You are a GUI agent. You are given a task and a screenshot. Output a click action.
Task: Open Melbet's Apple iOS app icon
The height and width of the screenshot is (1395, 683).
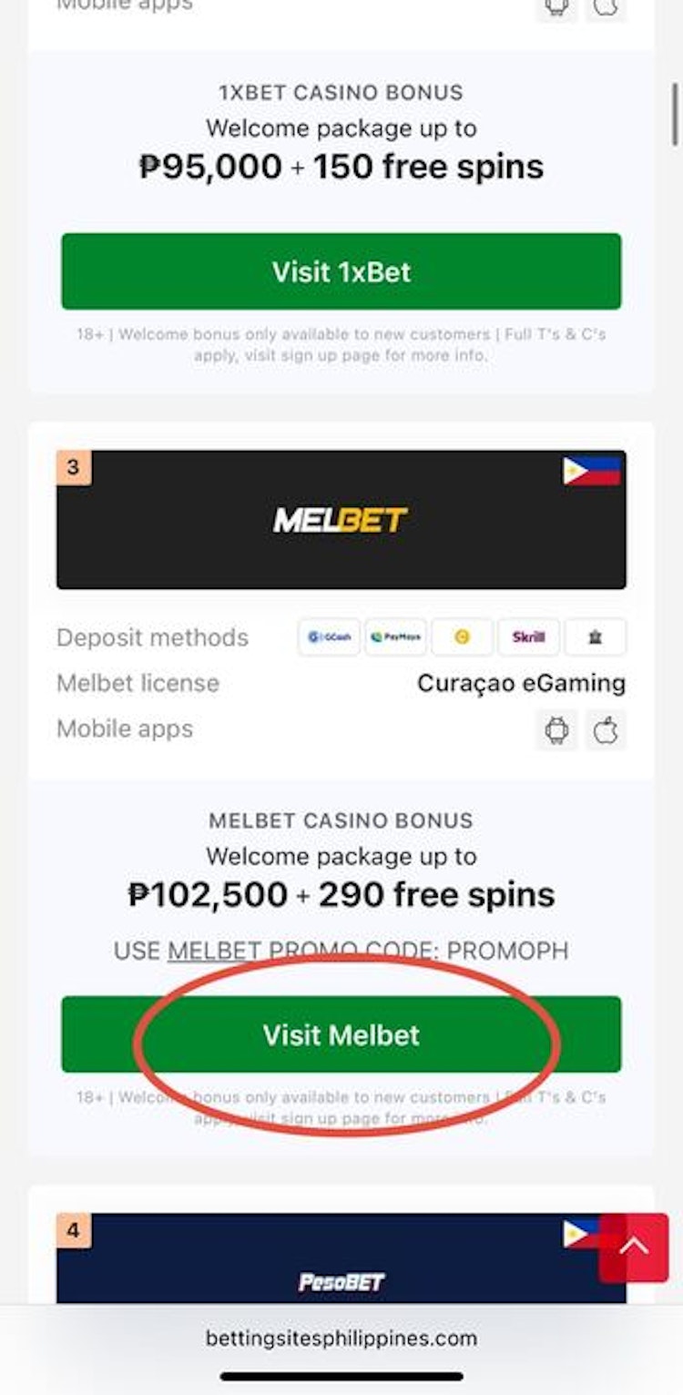pyautogui.click(x=606, y=730)
